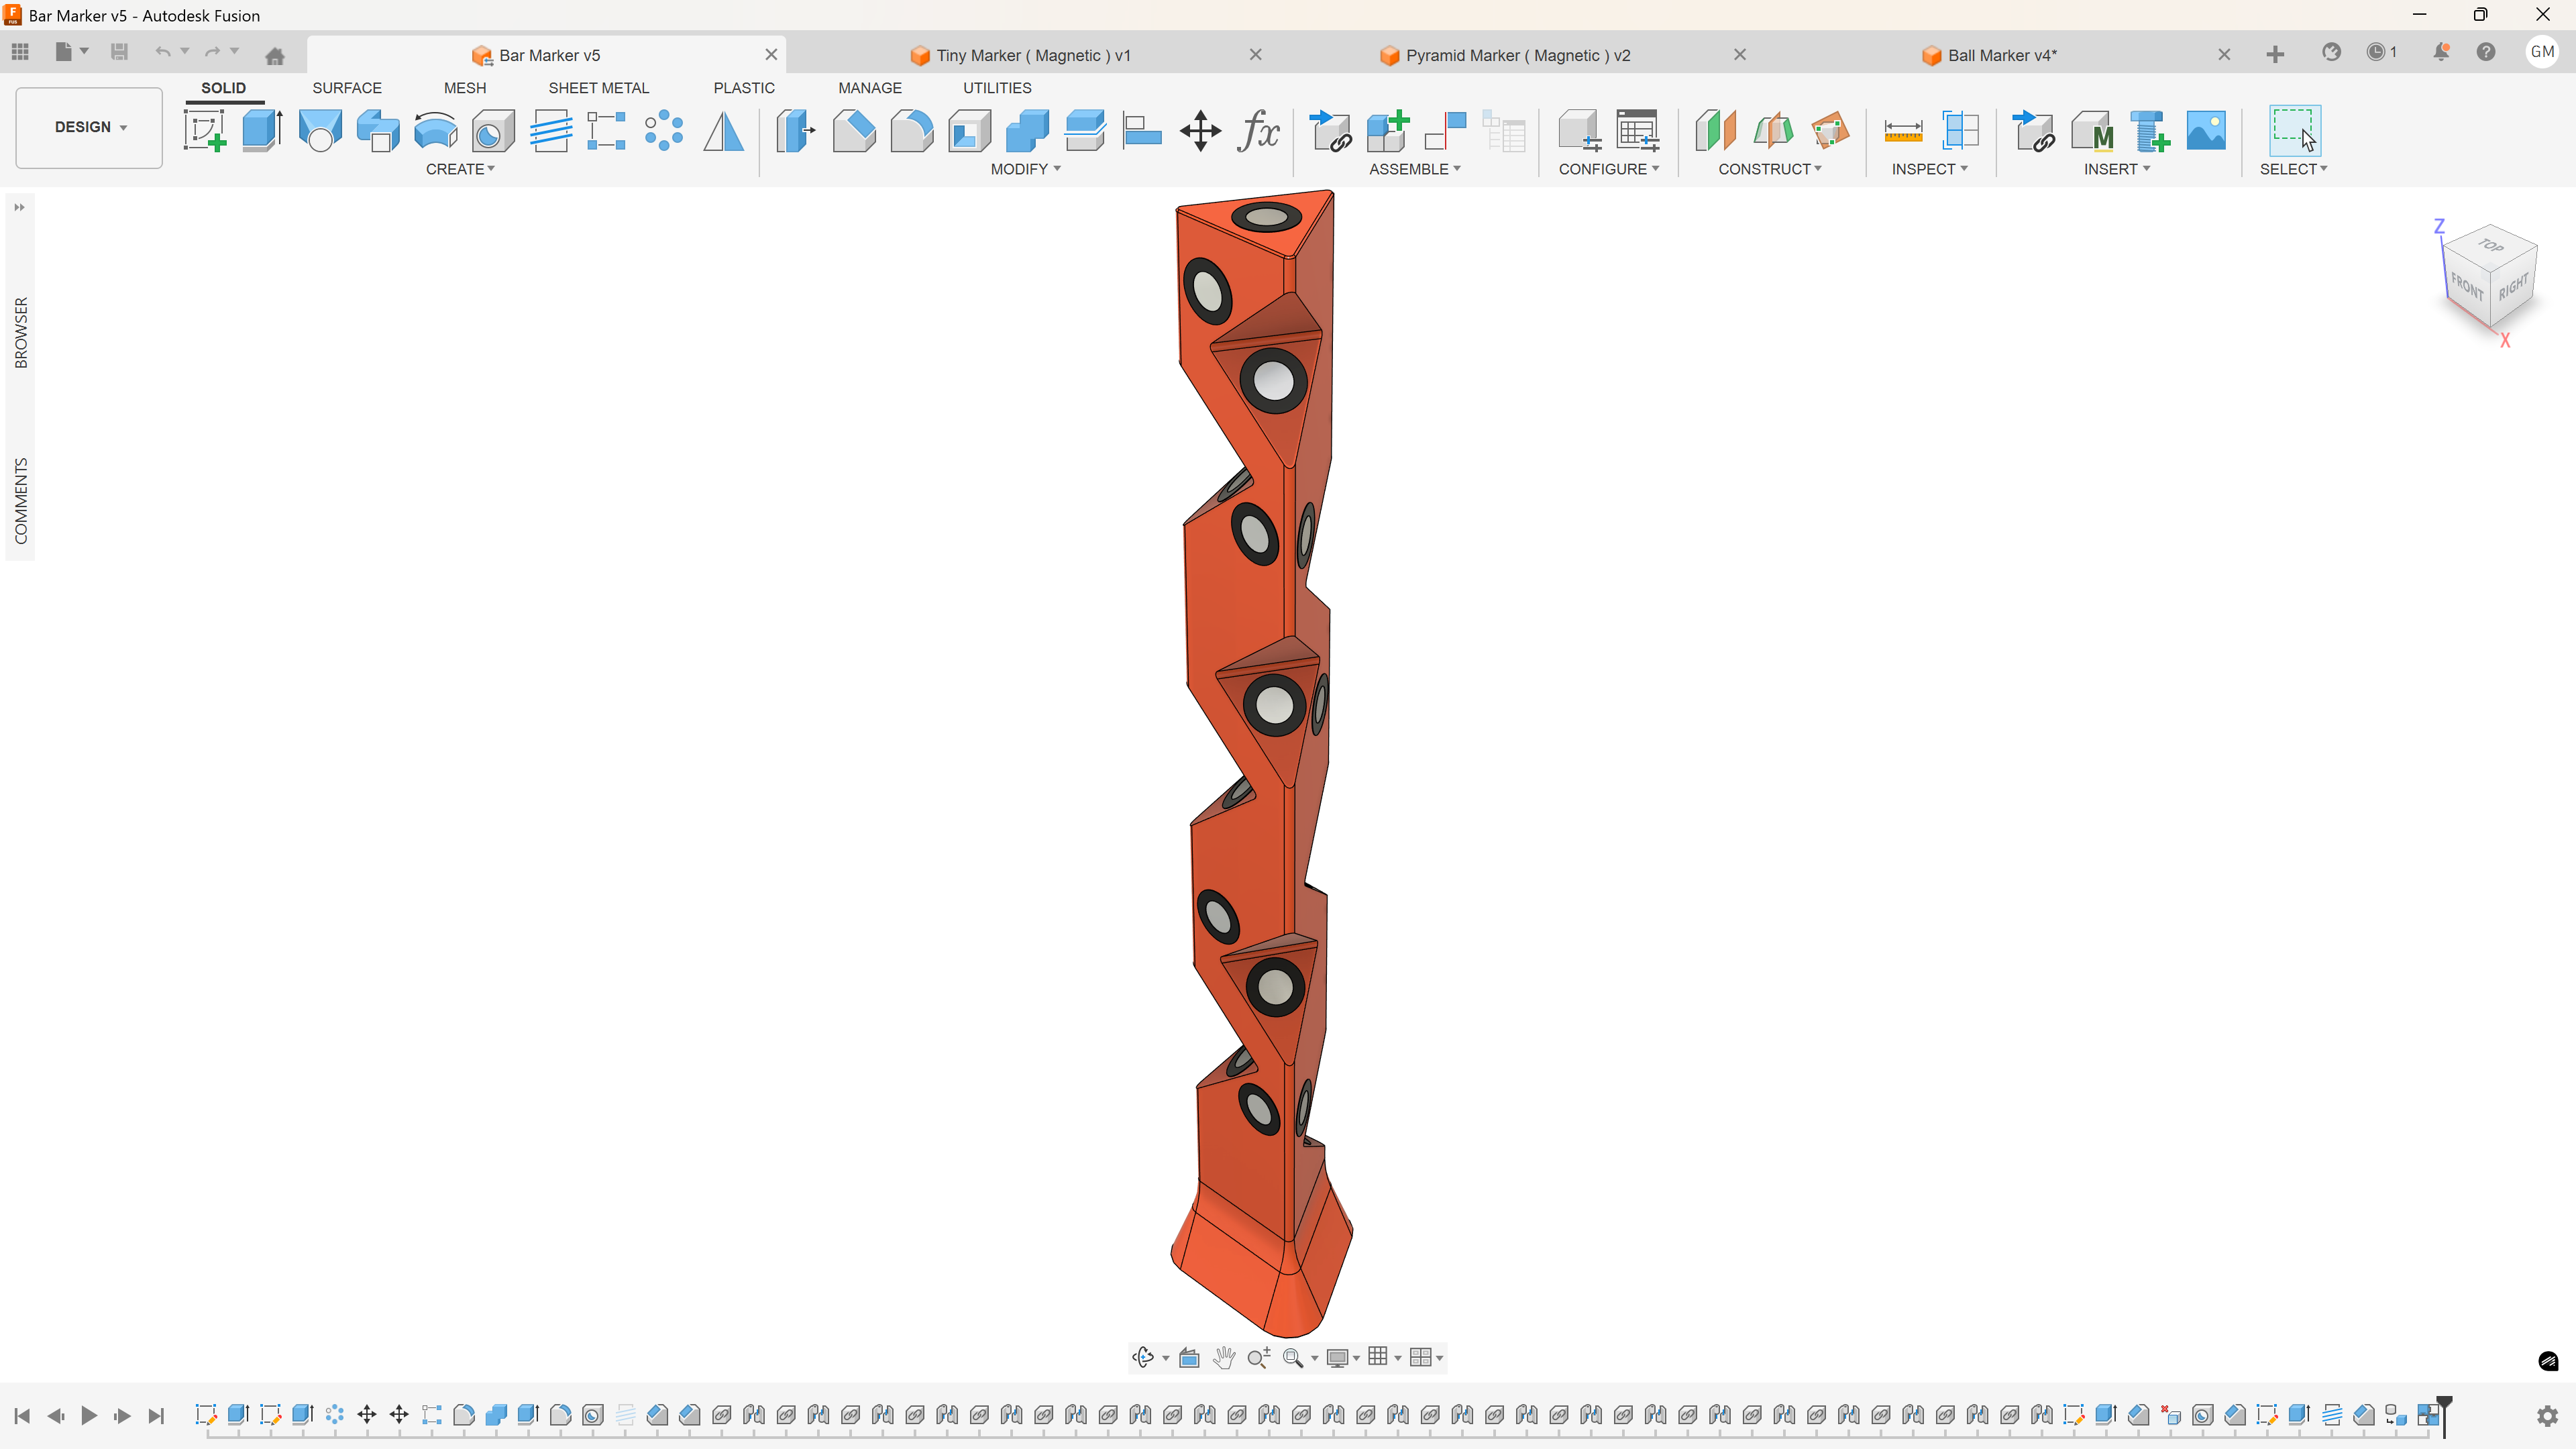
Task: Select the Measure tool
Action: tap(1903, 131)
